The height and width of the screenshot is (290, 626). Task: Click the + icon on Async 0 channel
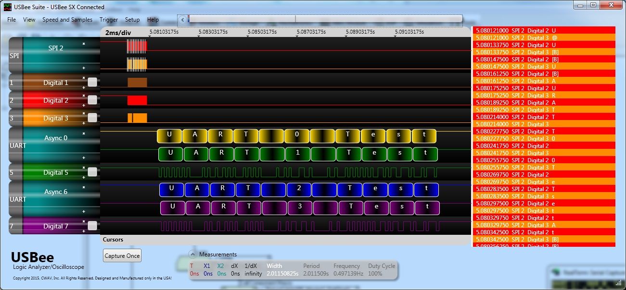[83, 157]
